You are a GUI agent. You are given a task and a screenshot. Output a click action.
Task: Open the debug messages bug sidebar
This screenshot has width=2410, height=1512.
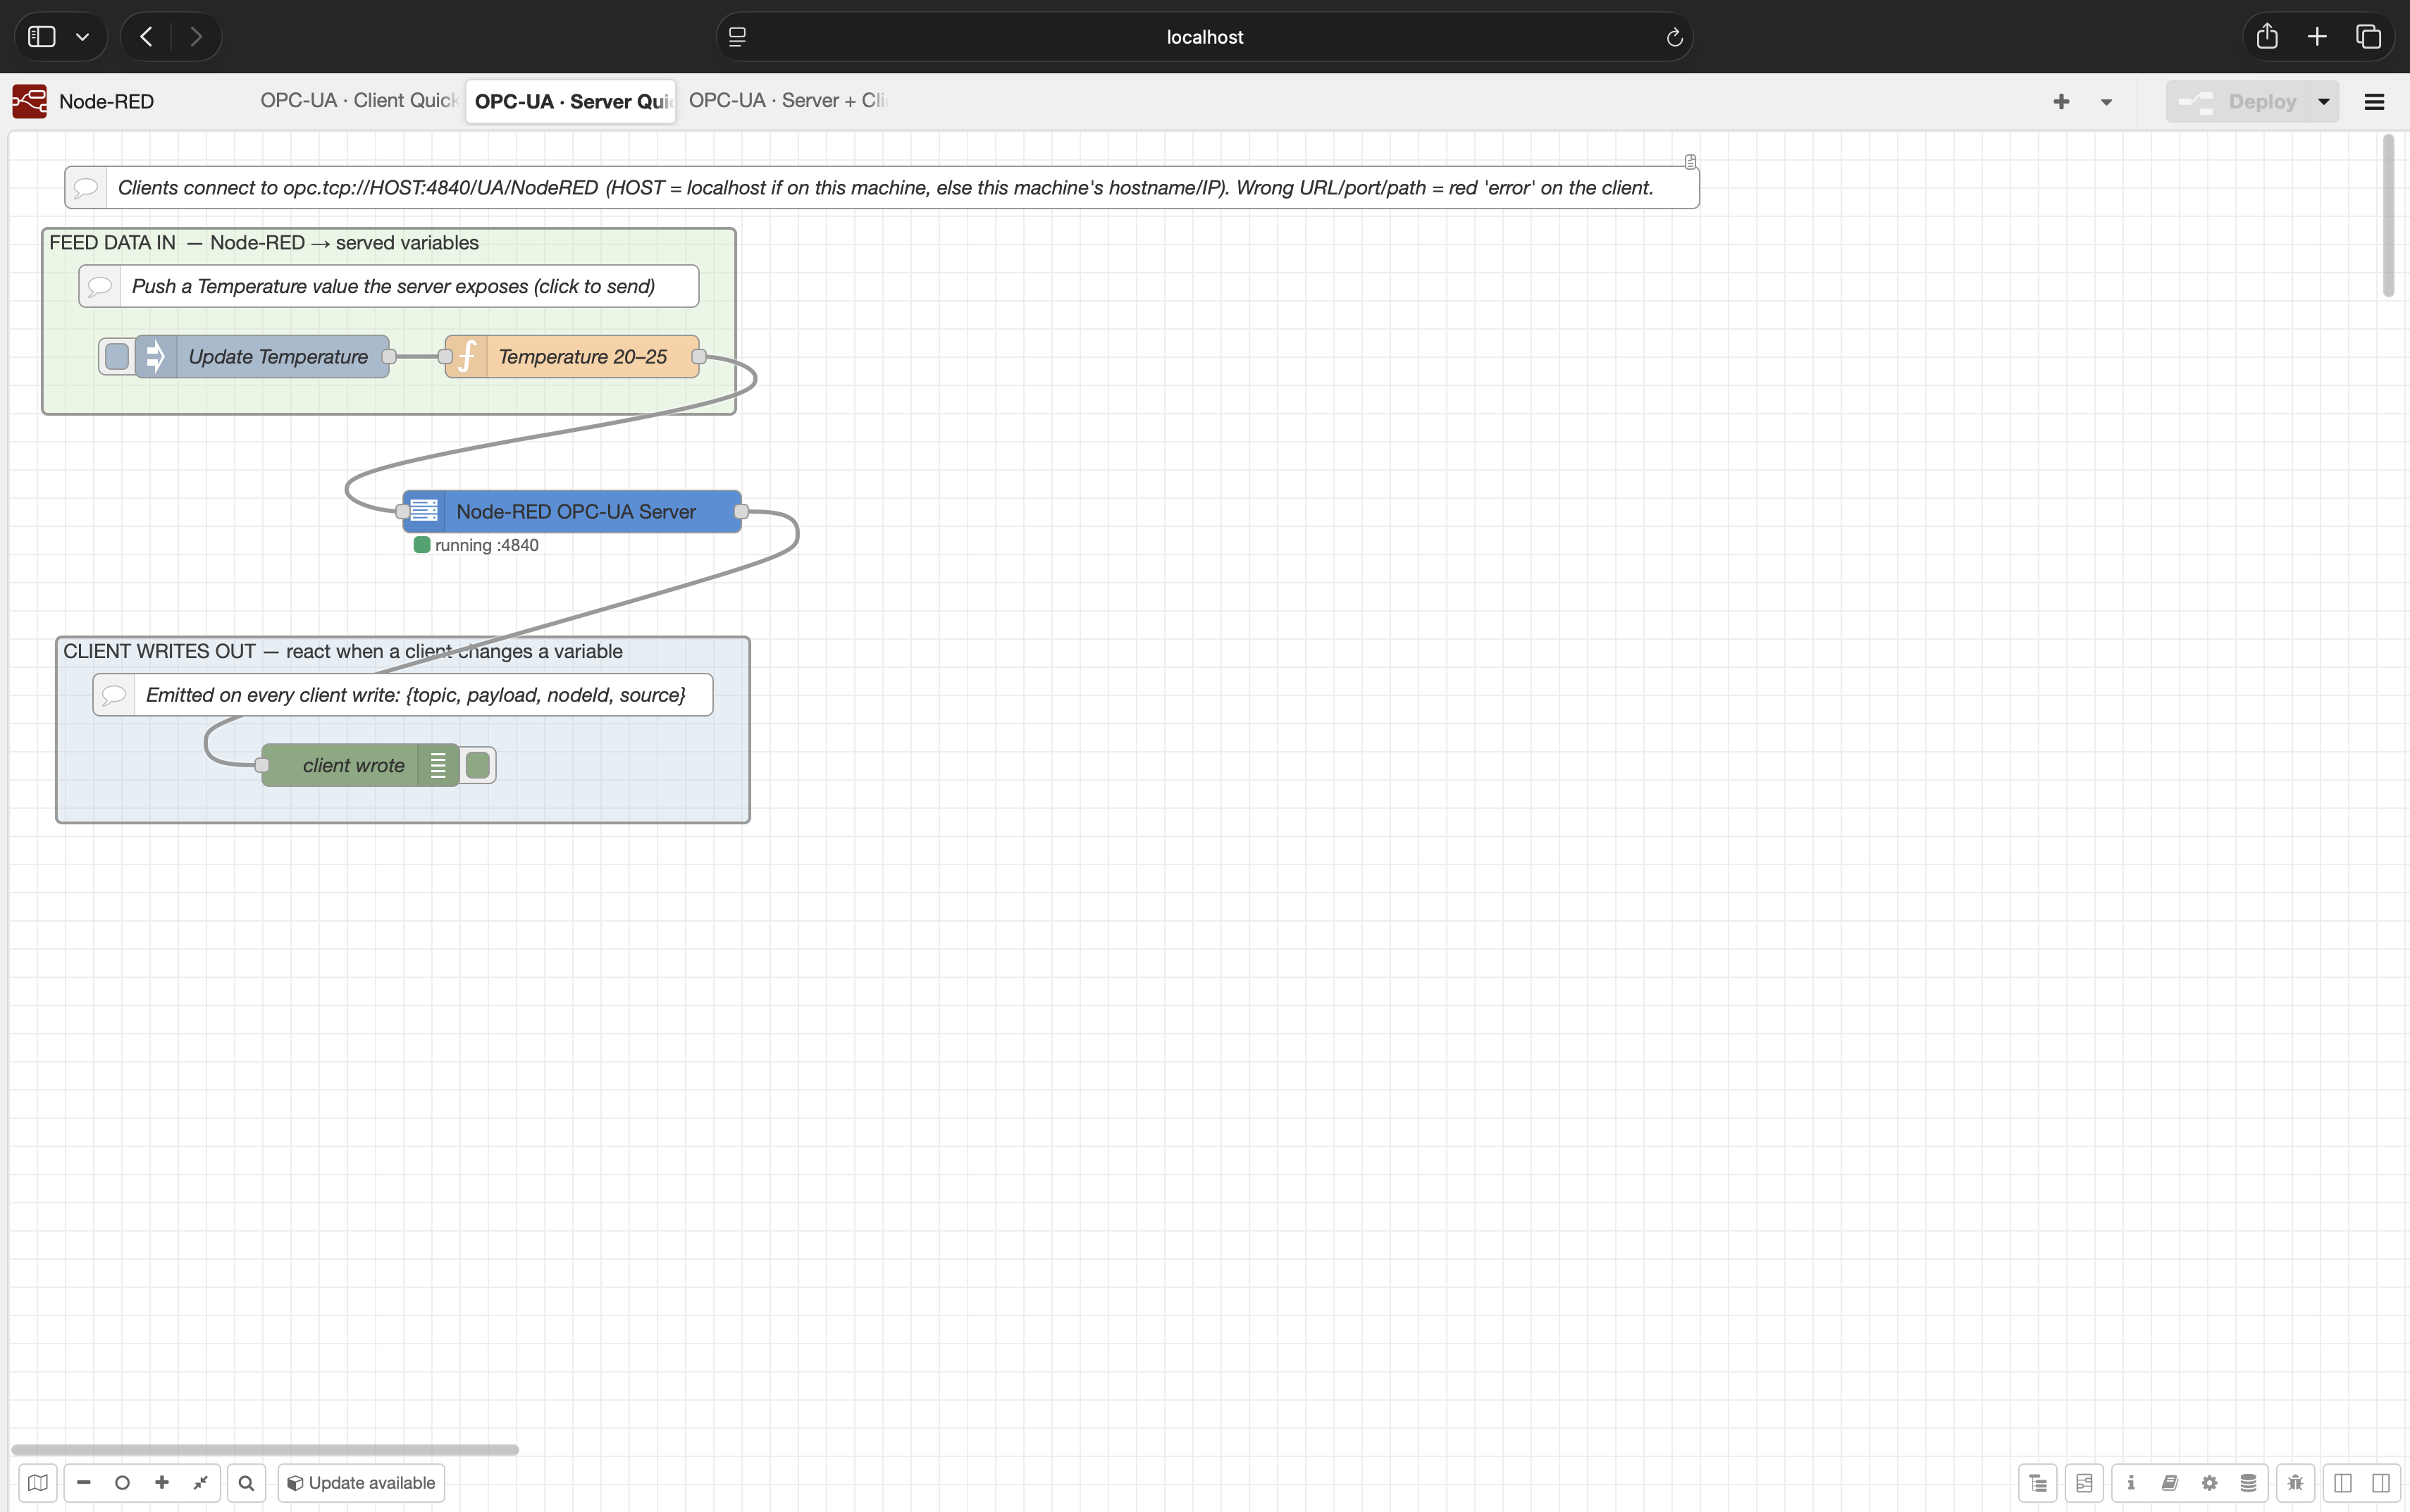pyautogui.click(x=2296, y=1482)
